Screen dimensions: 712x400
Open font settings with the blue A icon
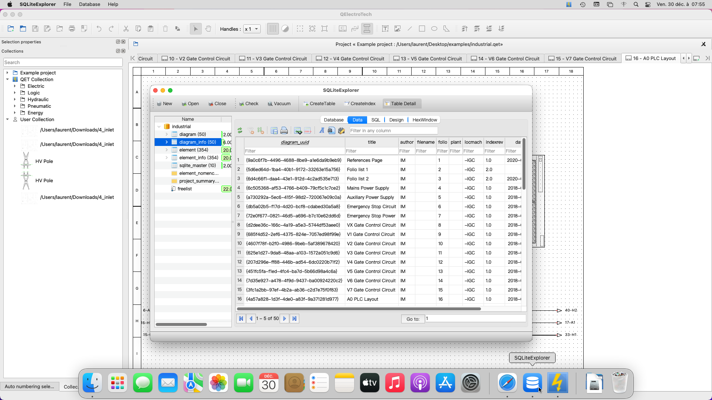[x=322, y=131]
